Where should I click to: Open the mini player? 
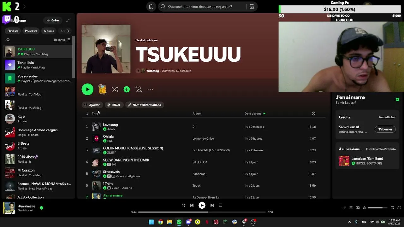tap(393, 208)
